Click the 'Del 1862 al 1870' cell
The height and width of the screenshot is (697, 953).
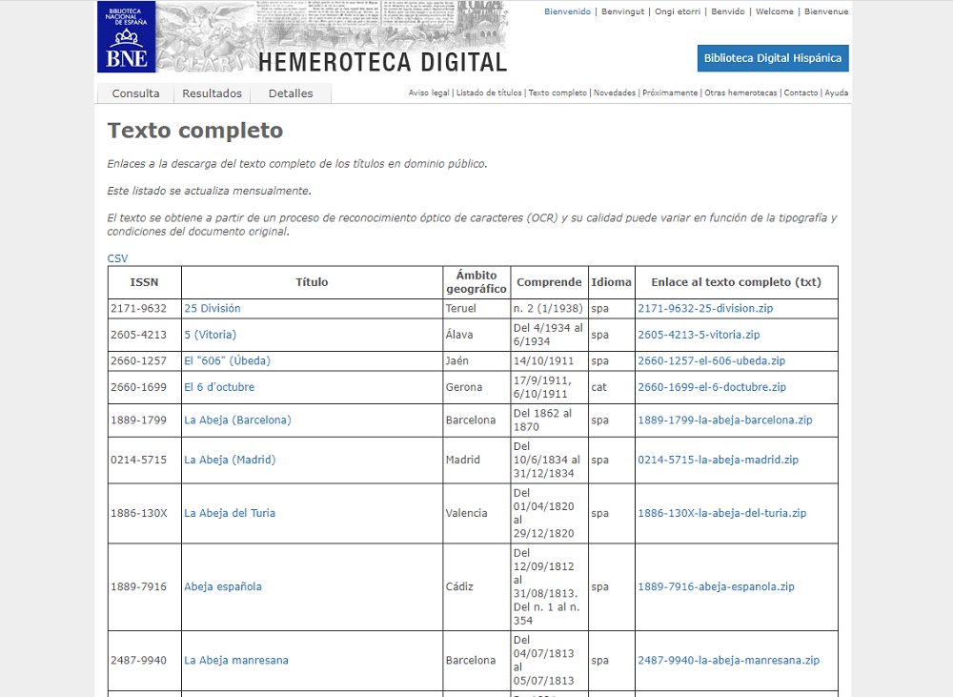click(550, 420)
